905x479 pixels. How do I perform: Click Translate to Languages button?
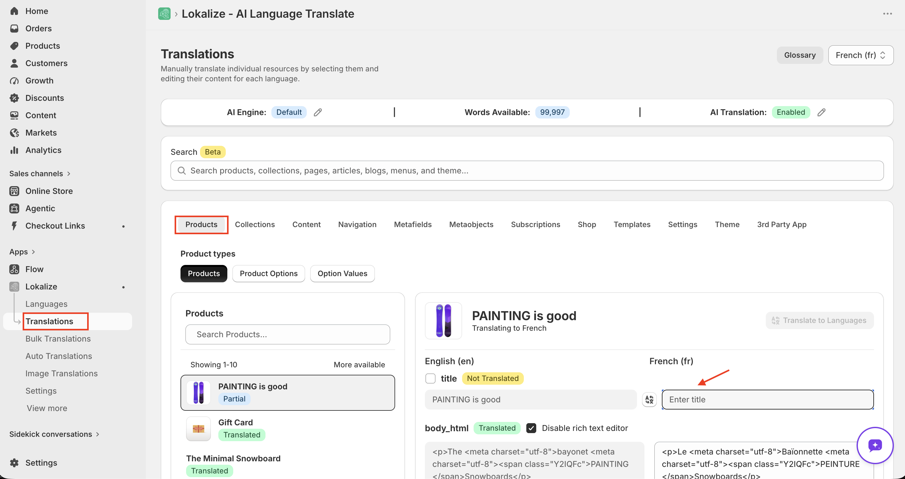(x=820, y=320)
